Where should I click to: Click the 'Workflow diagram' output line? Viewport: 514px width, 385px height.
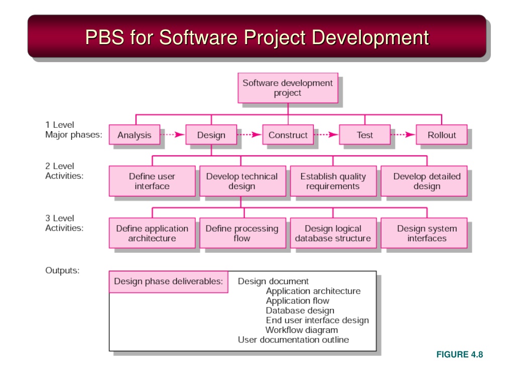pyautogui.click(x=302, y=330)
